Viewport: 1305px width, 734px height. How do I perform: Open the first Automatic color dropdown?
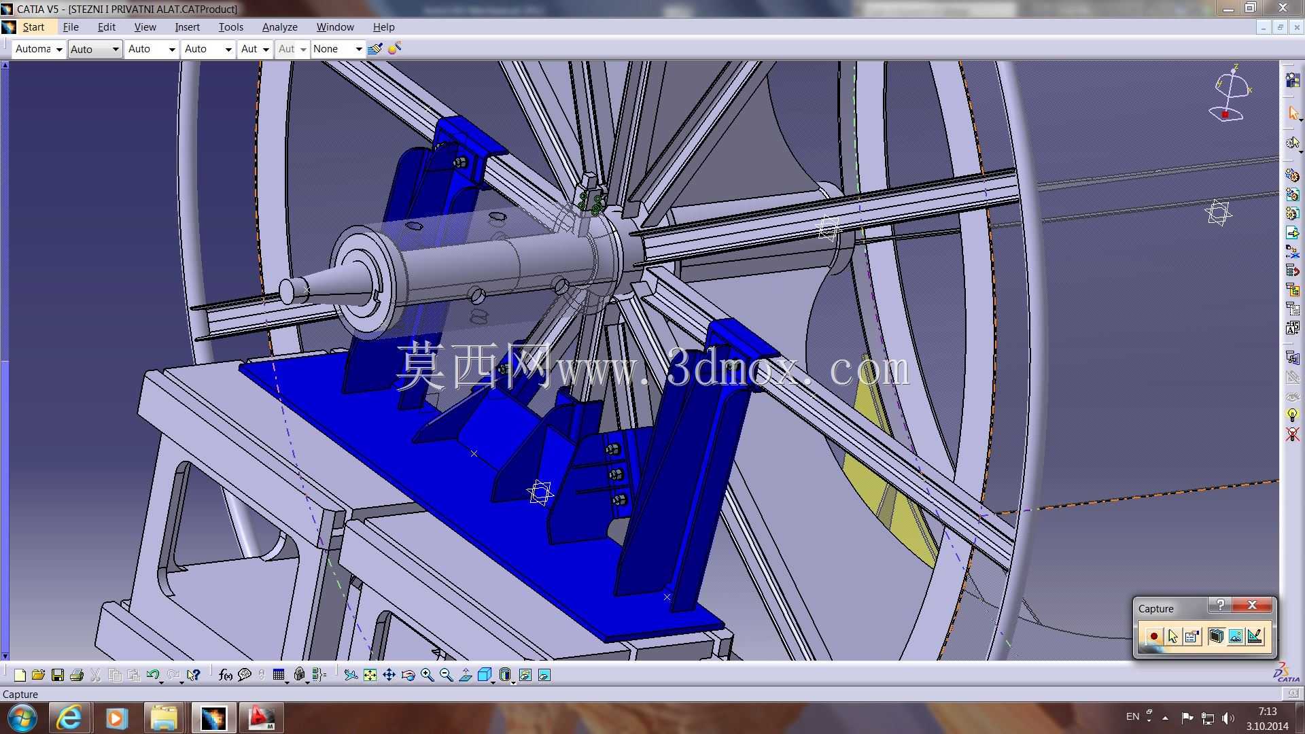tap(39, 49)
